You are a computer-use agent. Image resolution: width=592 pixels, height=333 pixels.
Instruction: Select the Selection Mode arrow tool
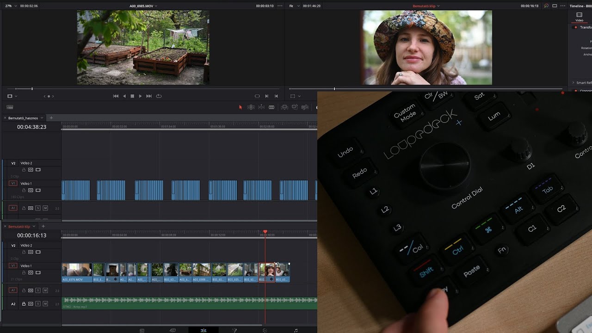tap(240, 107)
